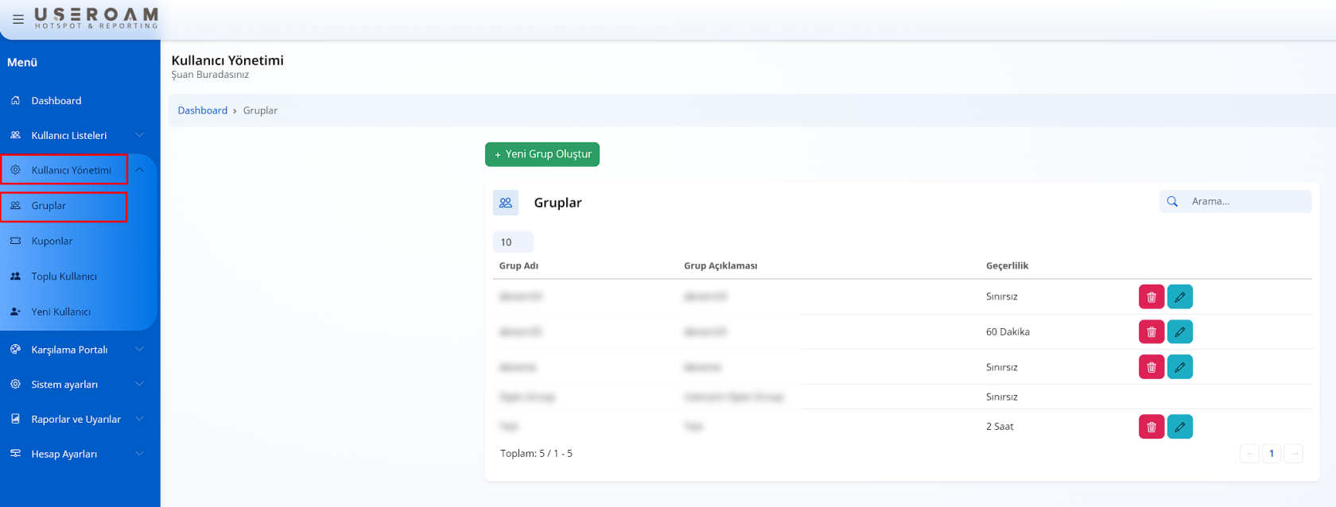Go to Toplu Kullanıcı page
Image resolution: width=1336 pixels, height=507 pixels.
[64, 277]
